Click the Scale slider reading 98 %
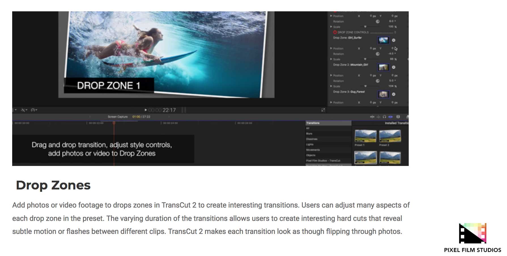This screenshot has height=256, width=507. point(365,59)
